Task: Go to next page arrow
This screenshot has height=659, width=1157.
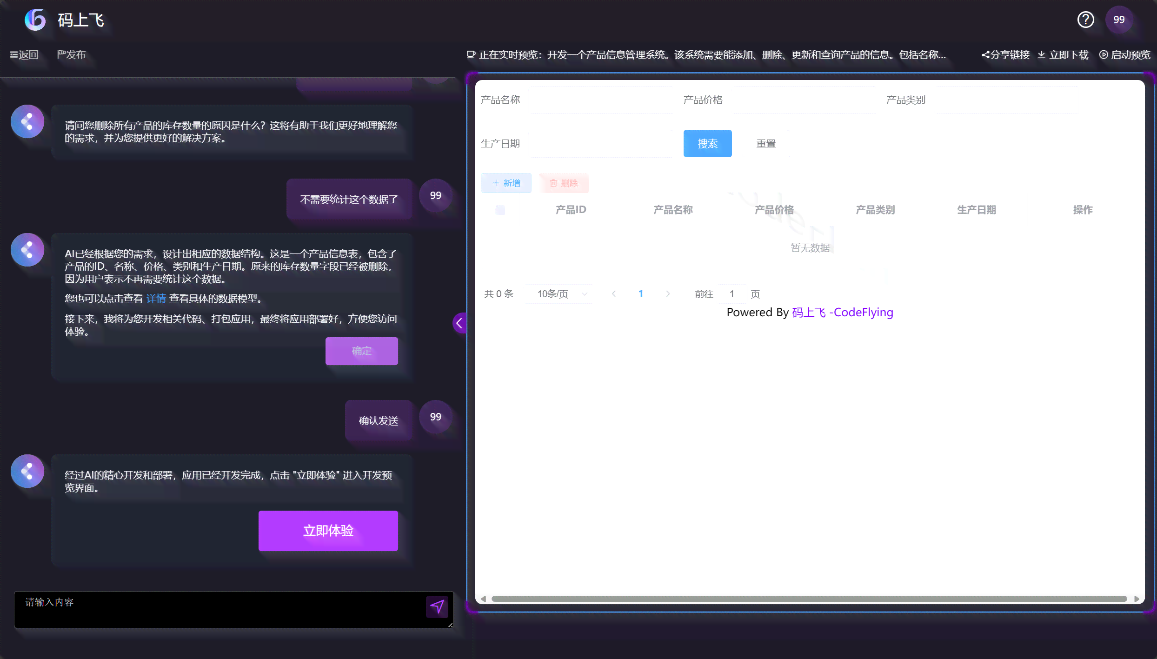Action: click(x=668, y=293)
